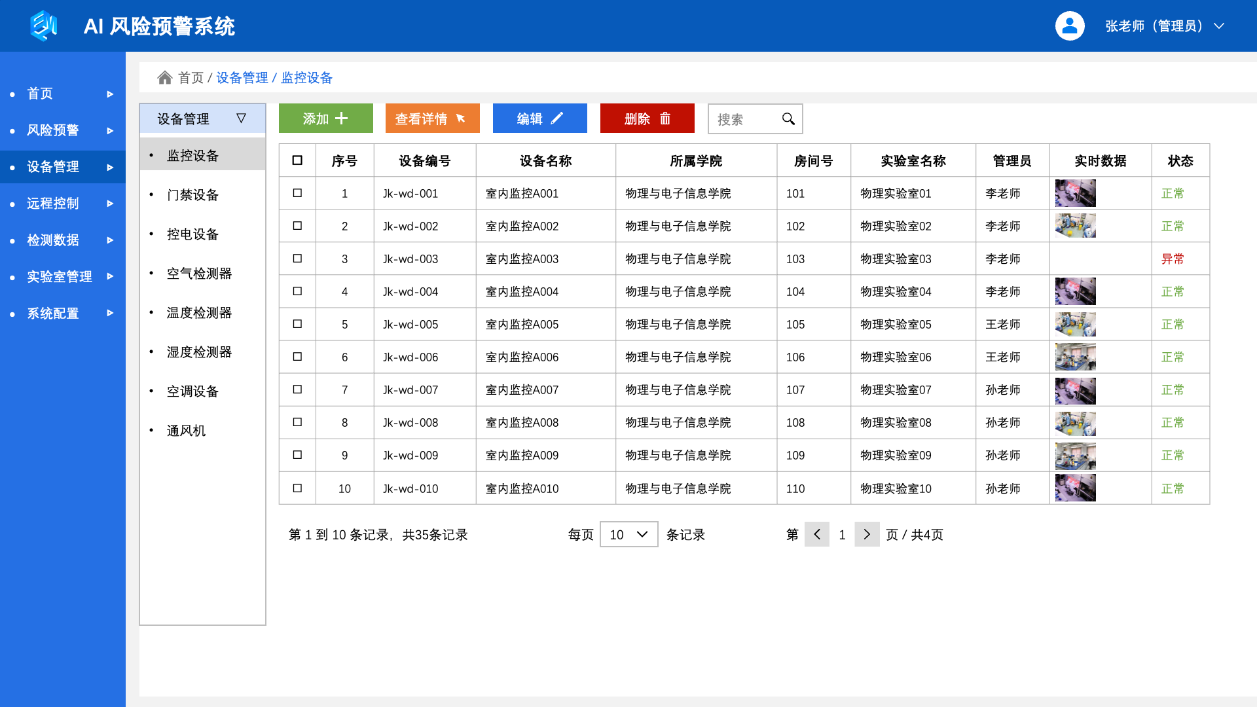The height and width of the screenshot is (707, 1257).
Task: Select 门禁设备 in device submenu
Action: click(x=192, y=195)
